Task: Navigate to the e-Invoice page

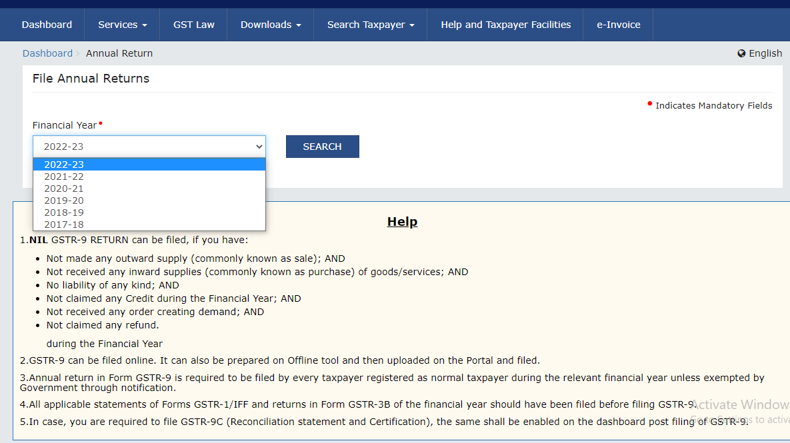Action: pyautogui.click(x=618, y=25)
